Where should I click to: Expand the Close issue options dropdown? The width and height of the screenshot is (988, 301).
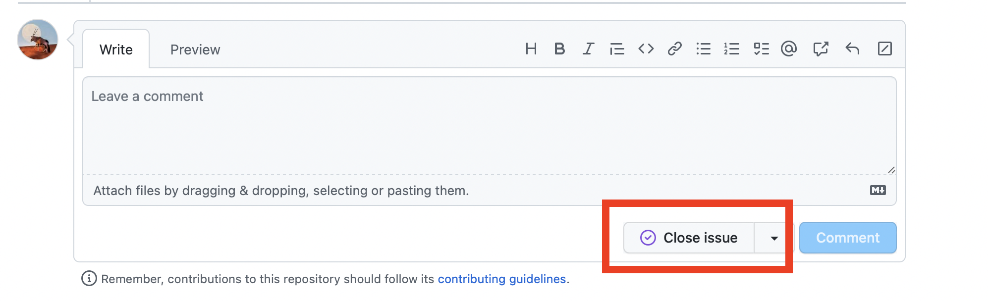pos(774,238)
